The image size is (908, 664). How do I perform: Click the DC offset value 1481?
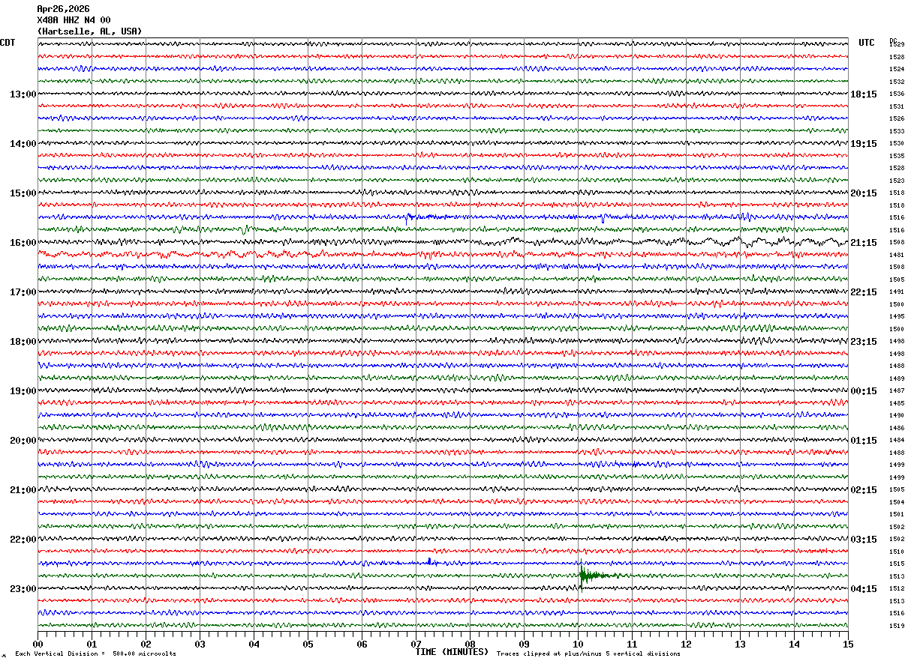[897, 255]
